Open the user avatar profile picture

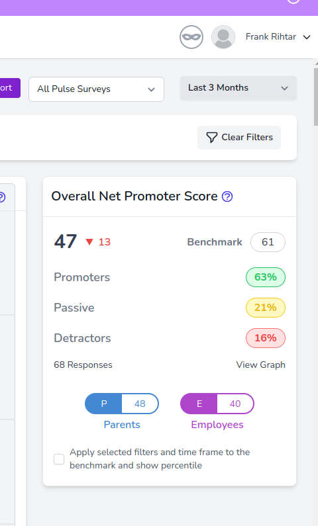click(223, 37)
